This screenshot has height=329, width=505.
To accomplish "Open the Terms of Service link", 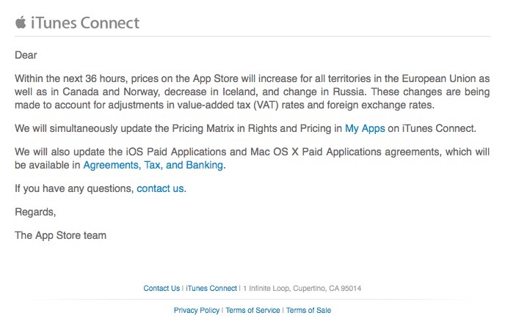I will [x=252, y=311].
